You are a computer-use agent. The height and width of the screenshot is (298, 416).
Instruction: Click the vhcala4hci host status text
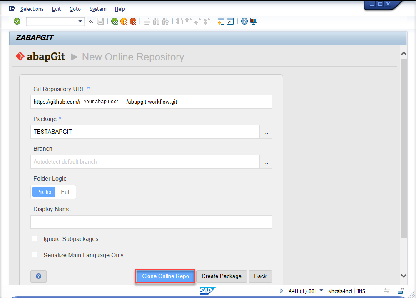click(340, 291)
